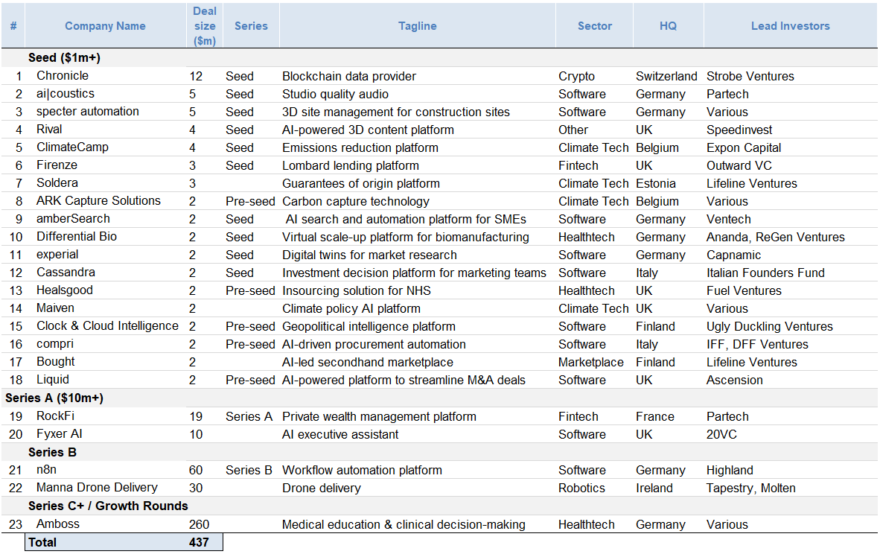Click the Company Name column header
Screen dimensions: 880x560
pos(105,26)
